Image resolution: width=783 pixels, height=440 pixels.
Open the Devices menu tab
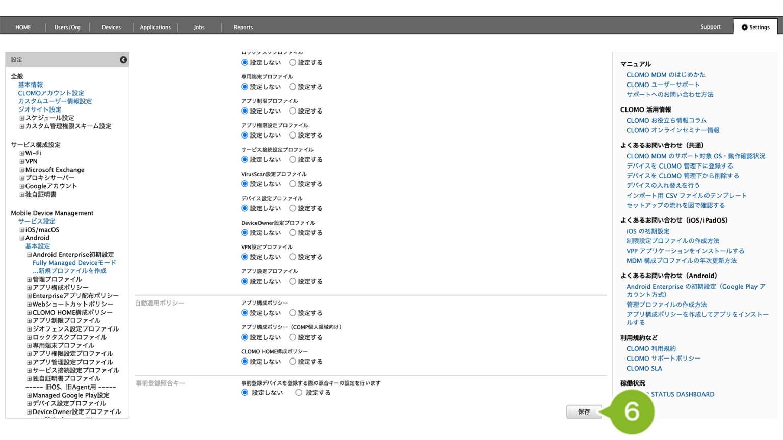click(111, 27)
